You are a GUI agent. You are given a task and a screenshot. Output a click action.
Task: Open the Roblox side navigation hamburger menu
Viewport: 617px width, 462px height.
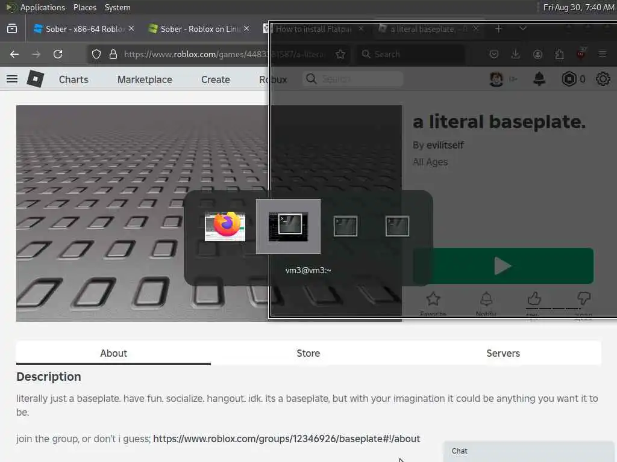(12, 79)
